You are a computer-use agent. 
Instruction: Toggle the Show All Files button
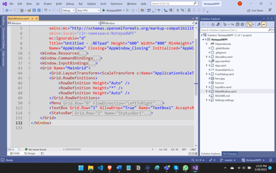pyautogui.click(x=242, y=24)
